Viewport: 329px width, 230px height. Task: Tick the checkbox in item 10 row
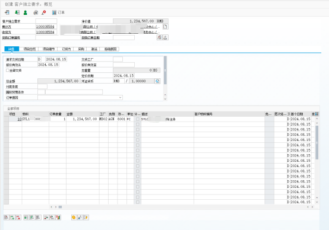138,119
